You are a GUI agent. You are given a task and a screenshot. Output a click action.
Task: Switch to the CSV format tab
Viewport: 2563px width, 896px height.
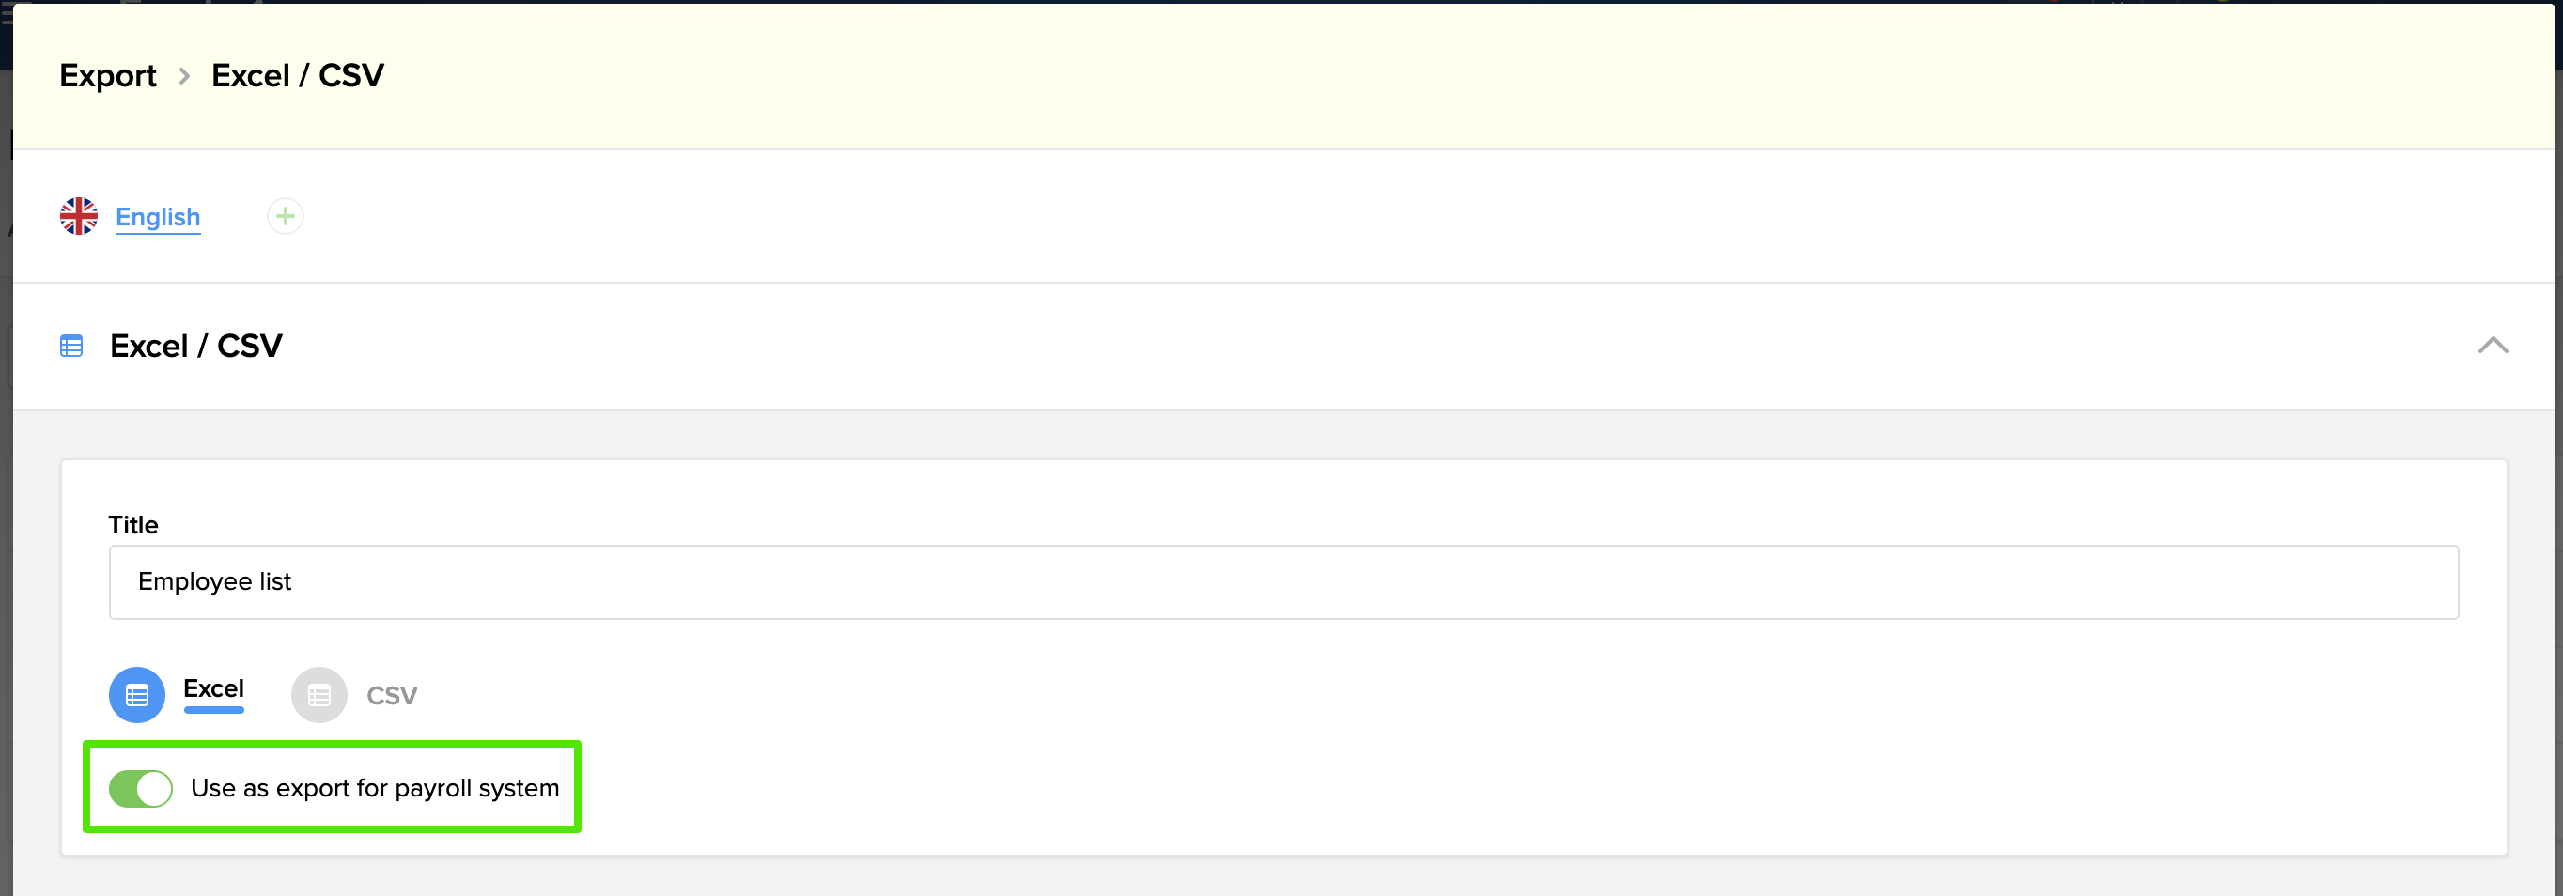point(392,695)
